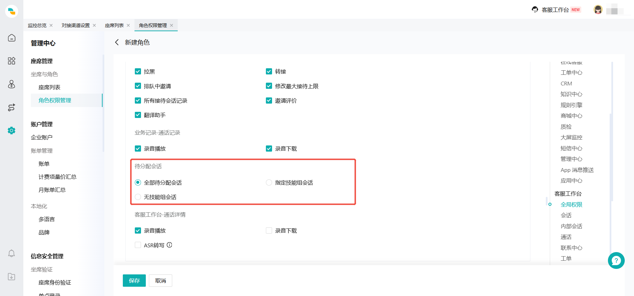Open the apps grid icon in sidebar
The image size is (634, 296).
click(x=12, y=61)
